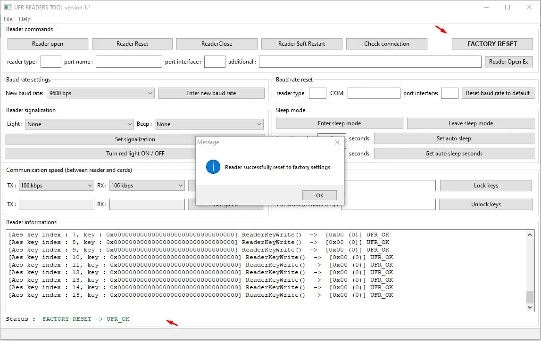Screen dimensions: 541x341
Task: Focus reader type field in Baud rate reset
Action: pyautogui.click(x=317, y=93)
